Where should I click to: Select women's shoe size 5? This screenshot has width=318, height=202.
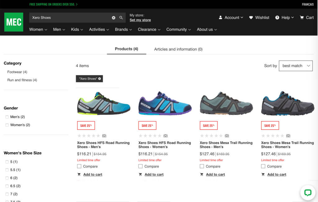pyautogui.click(x=7, y=162)
